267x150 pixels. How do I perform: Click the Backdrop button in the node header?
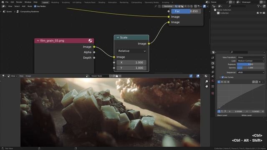(168, 6)
